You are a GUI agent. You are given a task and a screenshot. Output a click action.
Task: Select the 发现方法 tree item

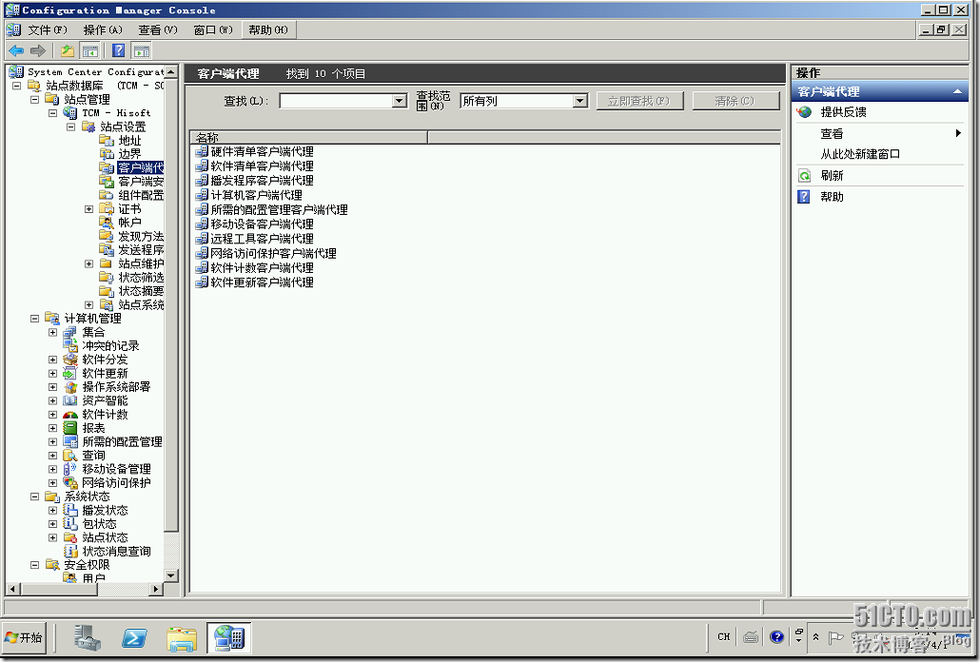(141, 237)
